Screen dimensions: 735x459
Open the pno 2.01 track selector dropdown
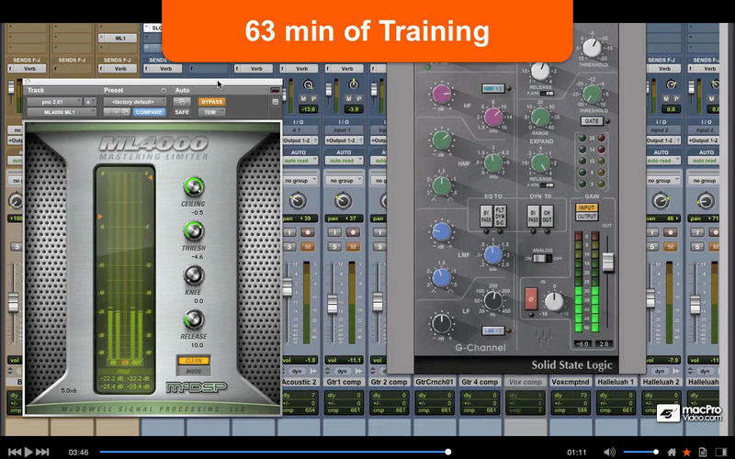pyautogui.click(x=54, y=102)
